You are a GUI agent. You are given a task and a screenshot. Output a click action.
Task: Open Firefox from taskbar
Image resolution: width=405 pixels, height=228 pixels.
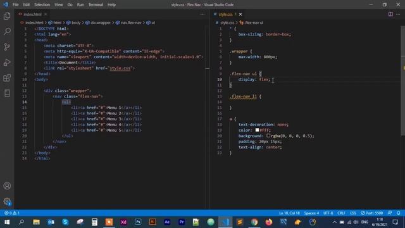(x=269, y=222)
